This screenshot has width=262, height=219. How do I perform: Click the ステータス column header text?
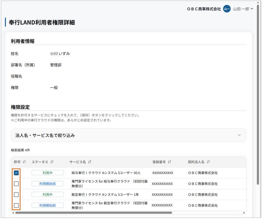coord(40,162)
